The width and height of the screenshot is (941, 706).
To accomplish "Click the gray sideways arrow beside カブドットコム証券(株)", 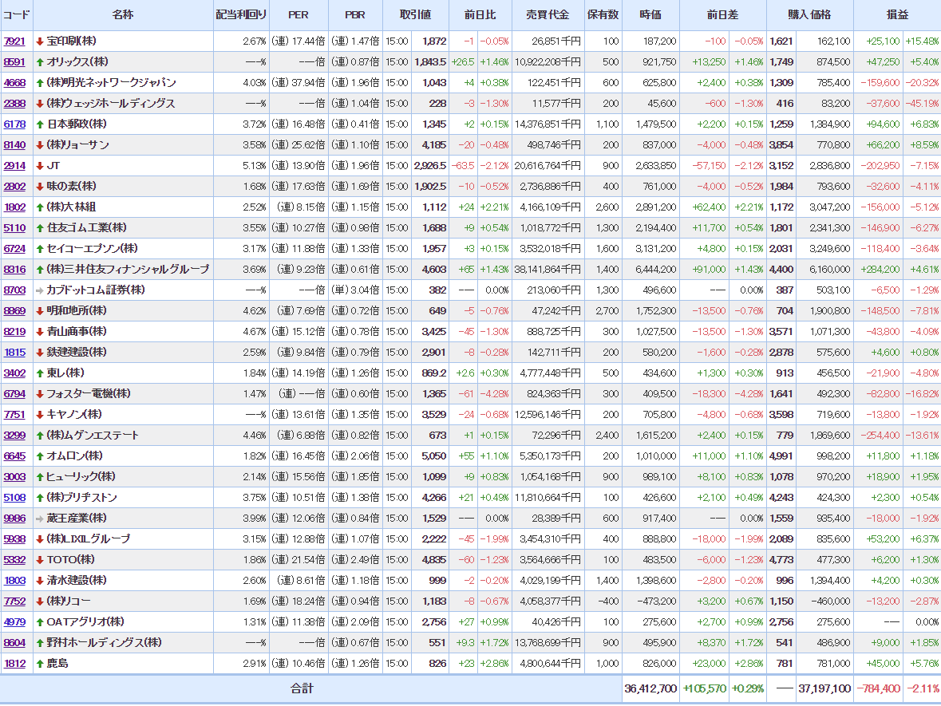I will coord(40,290).
